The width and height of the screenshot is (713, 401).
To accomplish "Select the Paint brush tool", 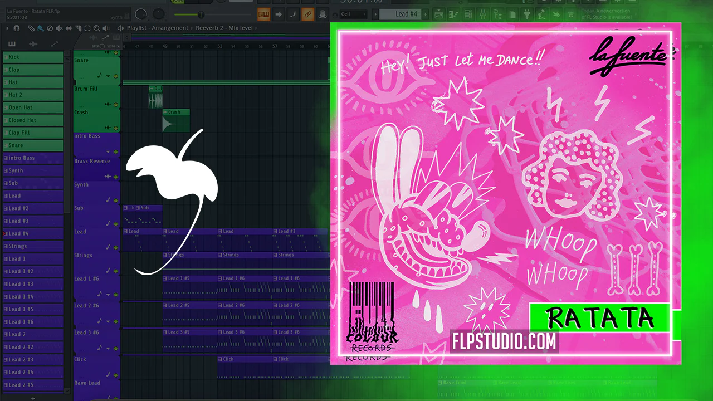I will (41, 28).
